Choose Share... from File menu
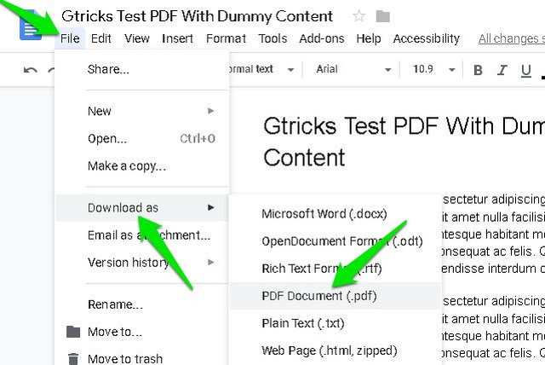 pos(142,69)
